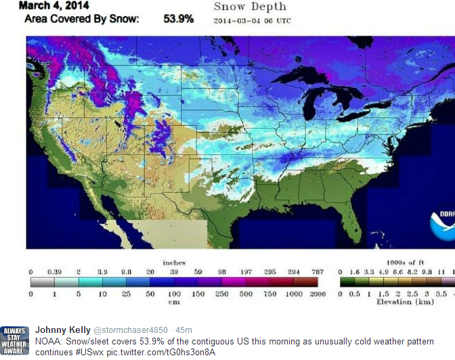Click the snow depth map image
The width and height of the screenshot is (455, 360).
(240, 142)
